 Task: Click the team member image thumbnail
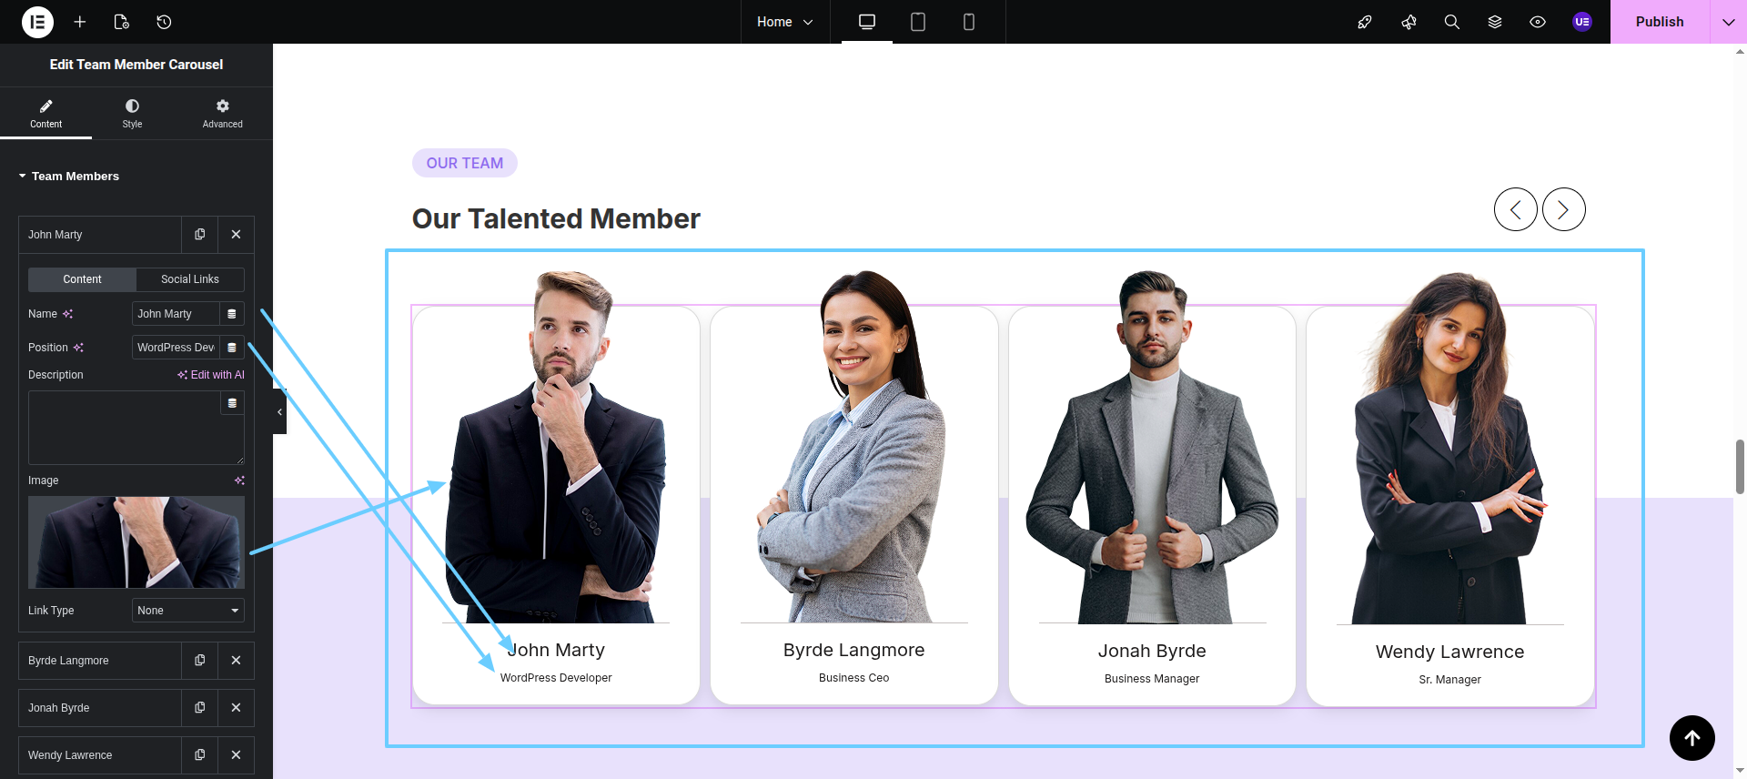pyautogui.click(x=136, y=542)
